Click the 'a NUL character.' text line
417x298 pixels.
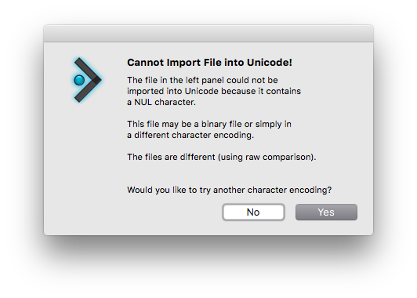tap(161, 102)
